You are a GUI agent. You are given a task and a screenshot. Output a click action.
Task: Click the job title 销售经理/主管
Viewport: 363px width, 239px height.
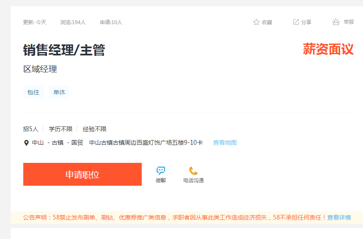64,50
